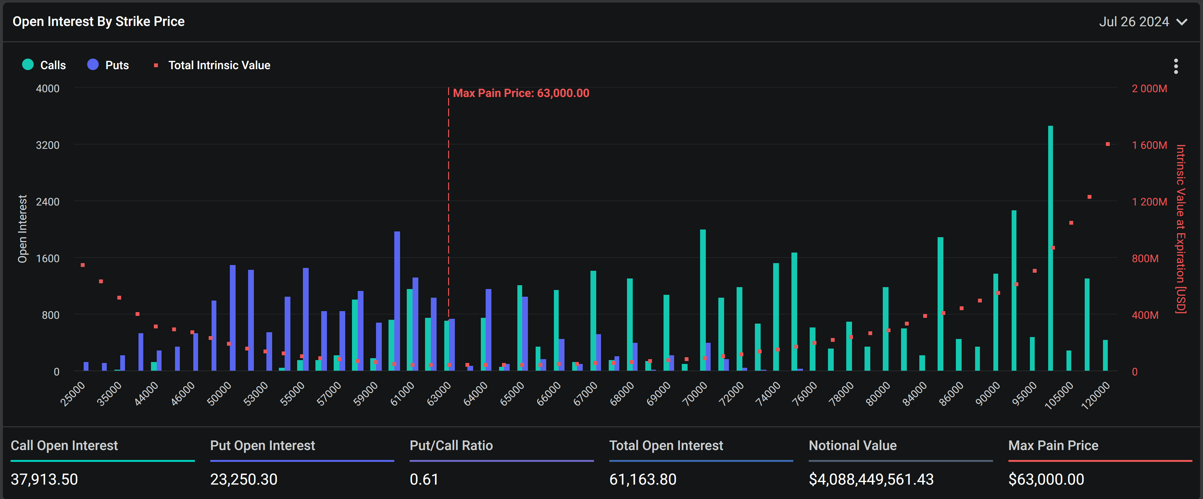The height and width of the screenshot is (499, 1203).
Task: Toggle the Calls series legend
Action: coord(53,65)
